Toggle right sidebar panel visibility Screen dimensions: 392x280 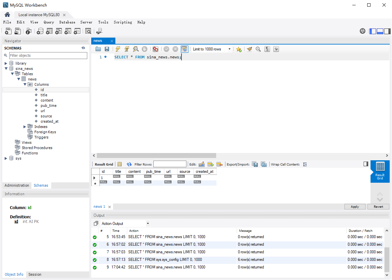387,31
